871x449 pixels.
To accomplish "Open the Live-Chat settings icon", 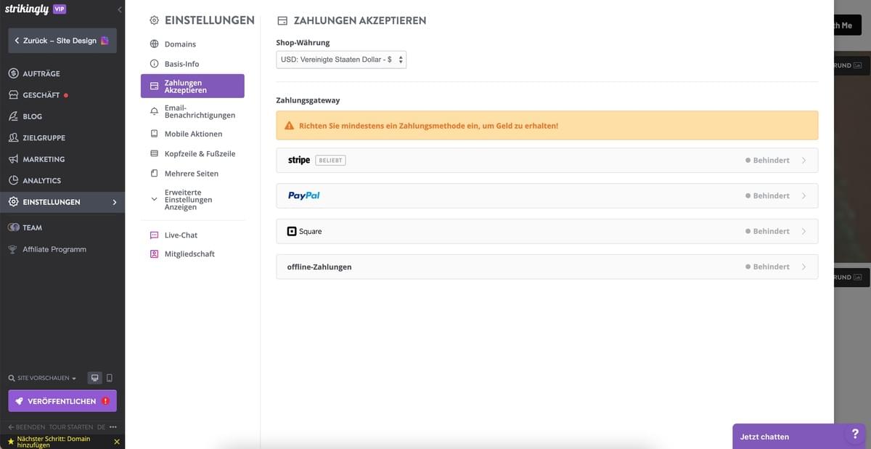I will click(153, 235).
